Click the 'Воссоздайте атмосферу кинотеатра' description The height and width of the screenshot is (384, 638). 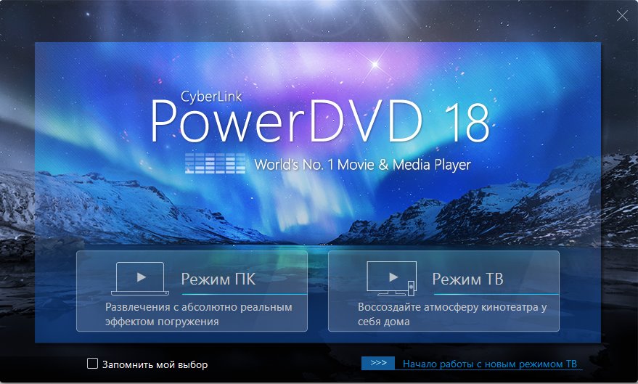point(451,314)
